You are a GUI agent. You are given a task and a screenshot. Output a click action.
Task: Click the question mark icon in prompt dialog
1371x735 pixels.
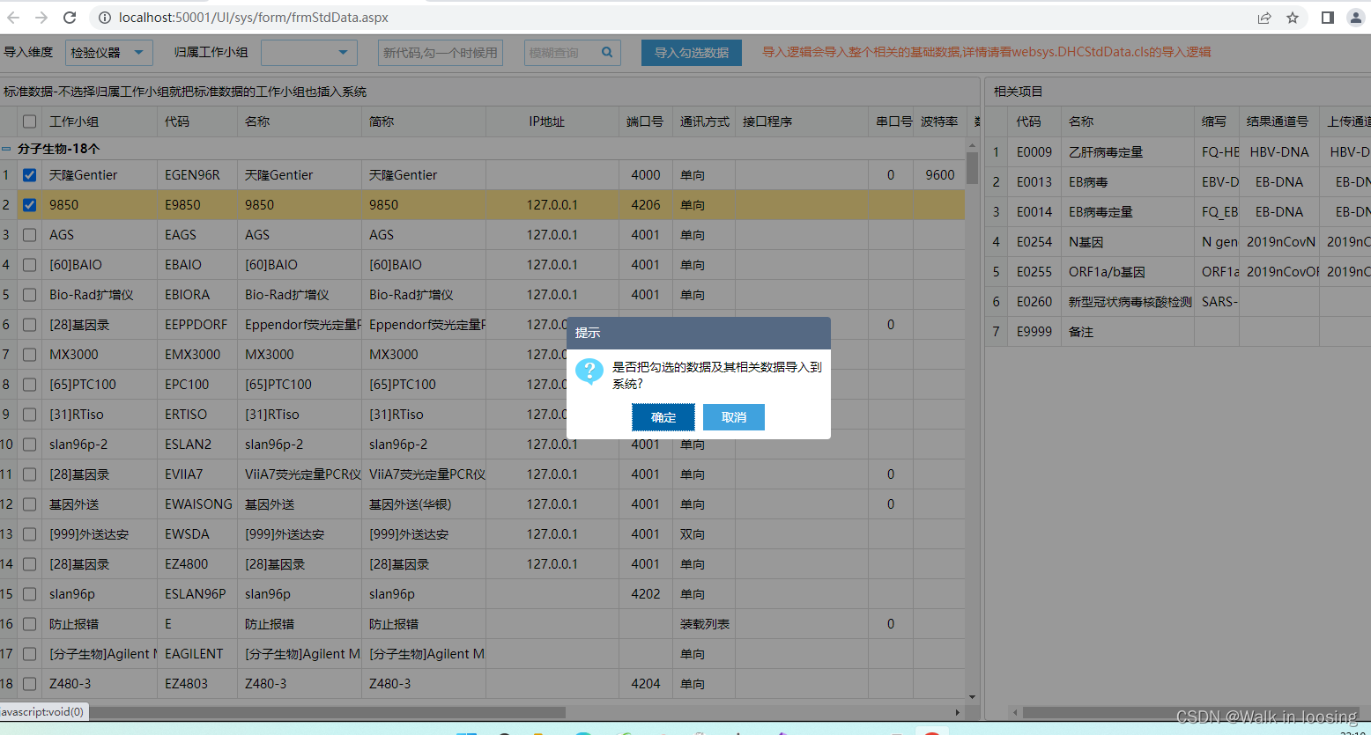(589, 371)
